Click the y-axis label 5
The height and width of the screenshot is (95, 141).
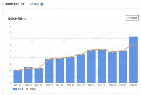pyautogui.click(x=11, y=51)
